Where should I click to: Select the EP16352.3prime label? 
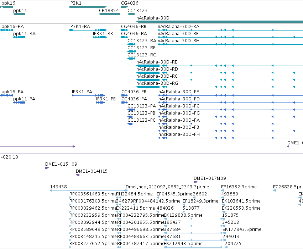239,187
